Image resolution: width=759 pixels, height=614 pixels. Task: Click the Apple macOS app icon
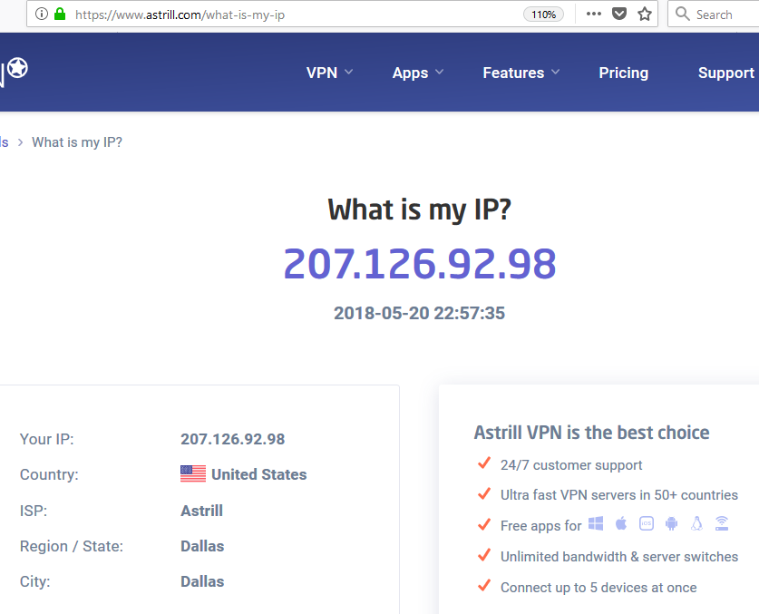(621, 523)
